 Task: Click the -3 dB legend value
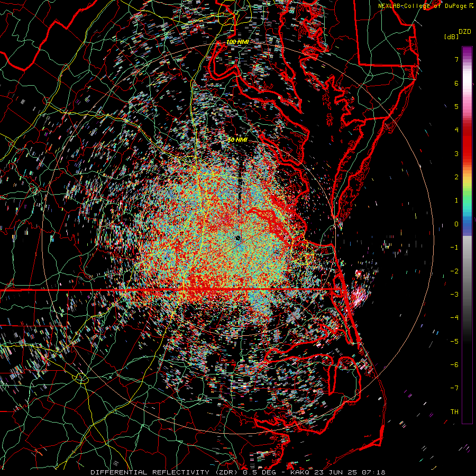454,295
